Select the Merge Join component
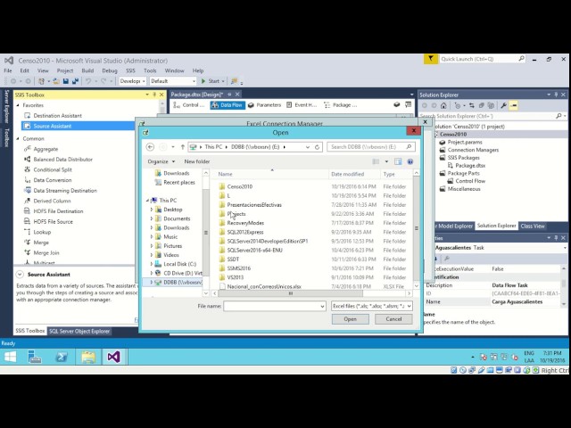571x428 pixels. pyautogui.click(x=46, y=252)
